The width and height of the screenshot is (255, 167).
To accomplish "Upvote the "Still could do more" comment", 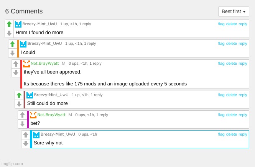I will (x=19, y=95).
